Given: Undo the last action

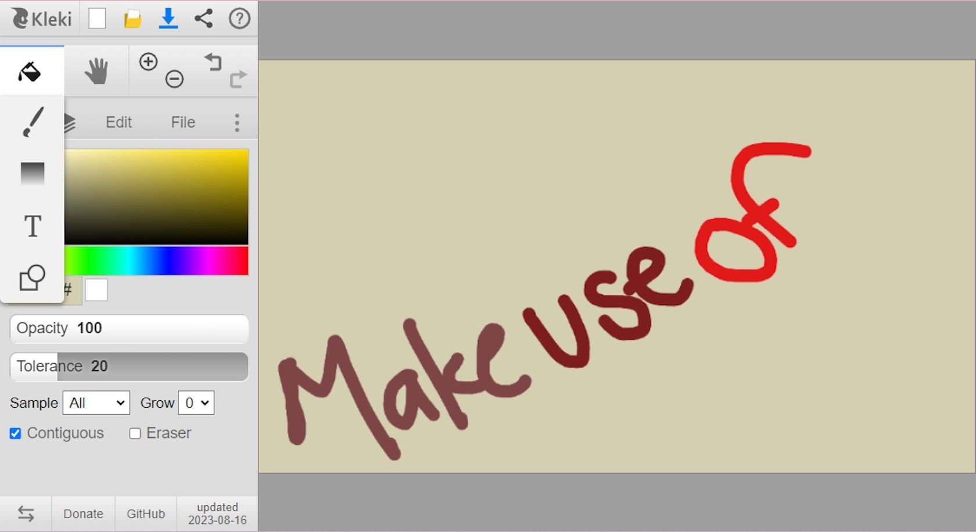Looking at the screenshot, I should pyautogui.click(x=213, y=62).
